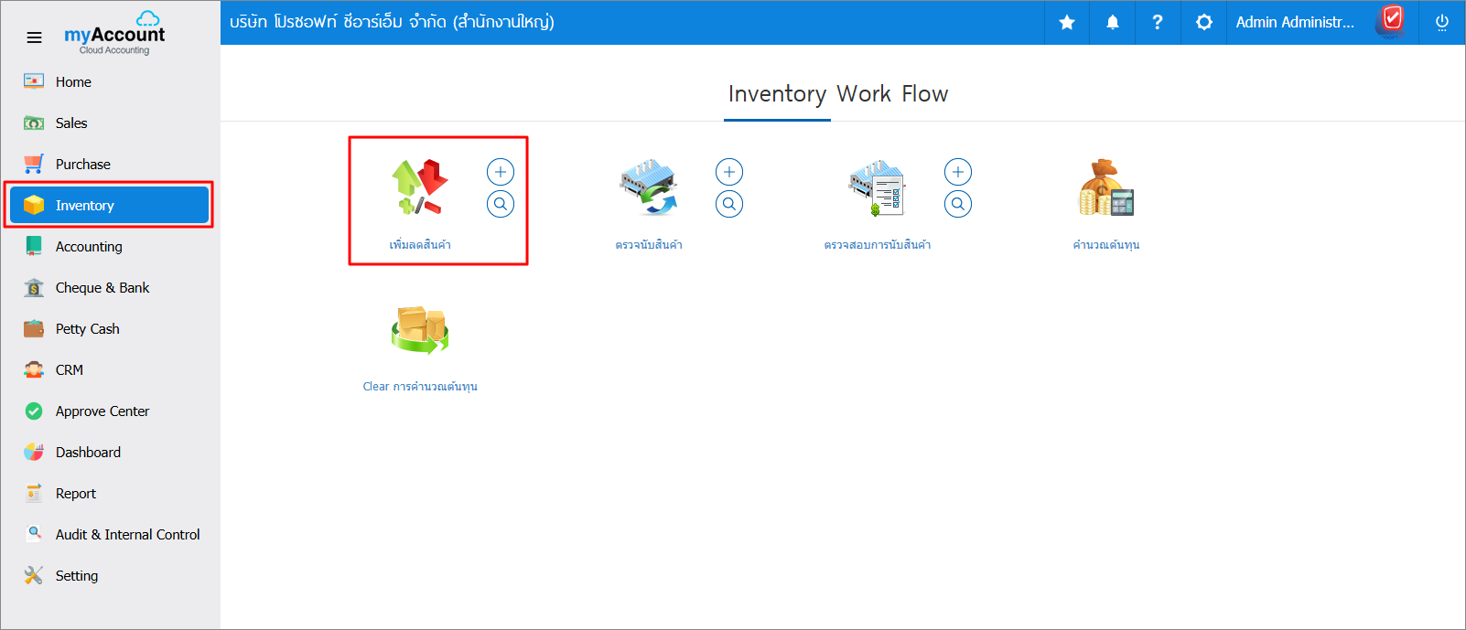Add new ตรวจนับสินค้า with plus button
The height and width of the screenshot is (630, 1466).
729,172
